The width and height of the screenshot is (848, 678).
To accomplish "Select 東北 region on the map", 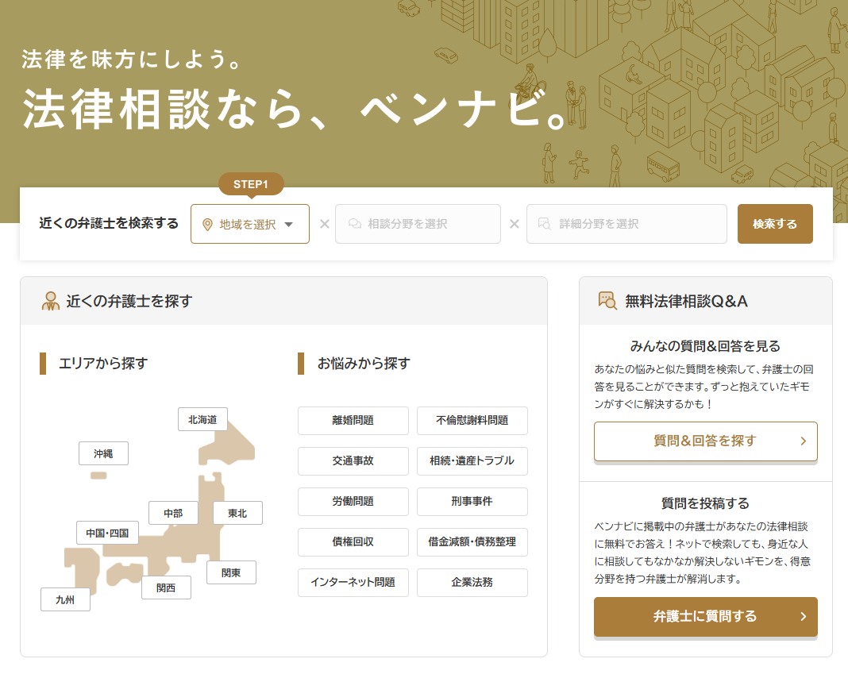I will click(237, 513).
